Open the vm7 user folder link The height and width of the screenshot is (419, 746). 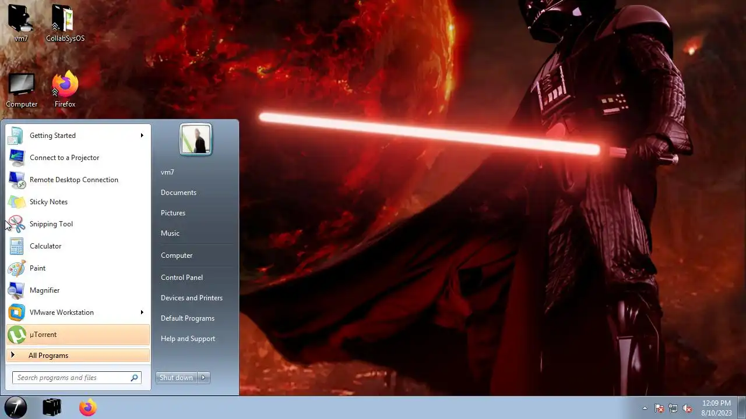click(x=167, y=172)
